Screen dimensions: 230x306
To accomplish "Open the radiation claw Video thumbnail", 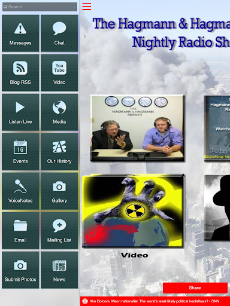I will [x=133, y=212].
